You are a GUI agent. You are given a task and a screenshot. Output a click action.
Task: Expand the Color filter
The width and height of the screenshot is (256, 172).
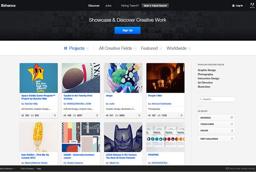[x=217, y=131]
